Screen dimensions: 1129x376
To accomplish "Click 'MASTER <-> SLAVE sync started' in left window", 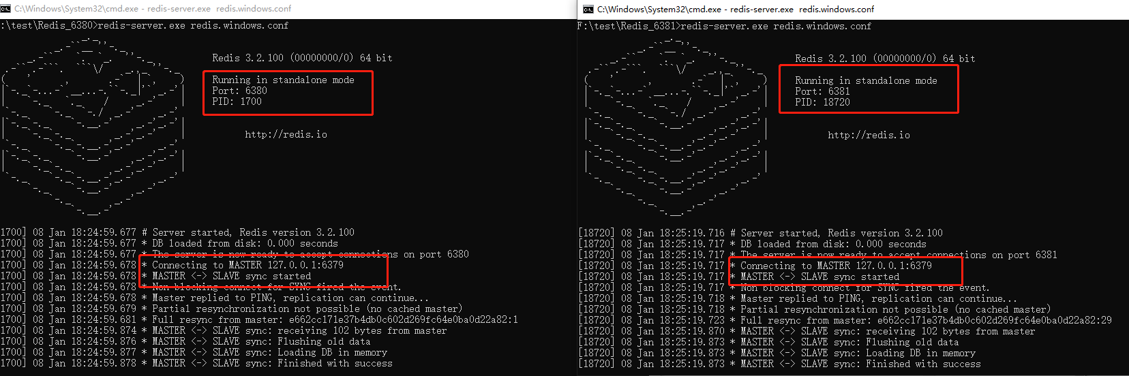I will pyautogui.click(x=231, y=277).
